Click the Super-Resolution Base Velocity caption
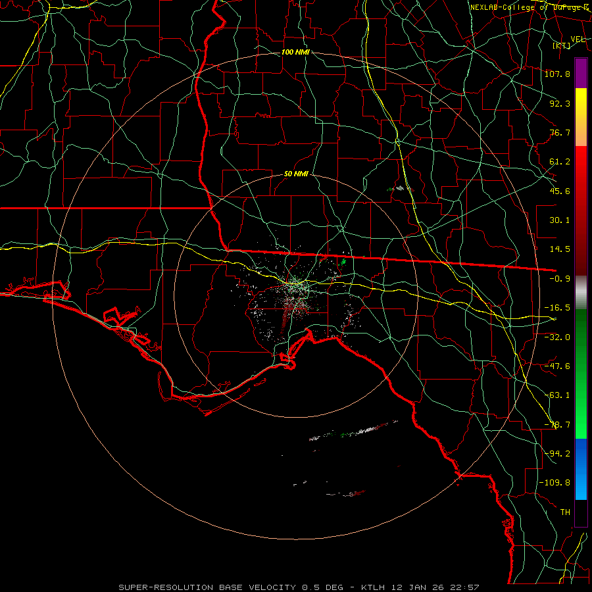592x592 pixels. (x=299, y=587)
